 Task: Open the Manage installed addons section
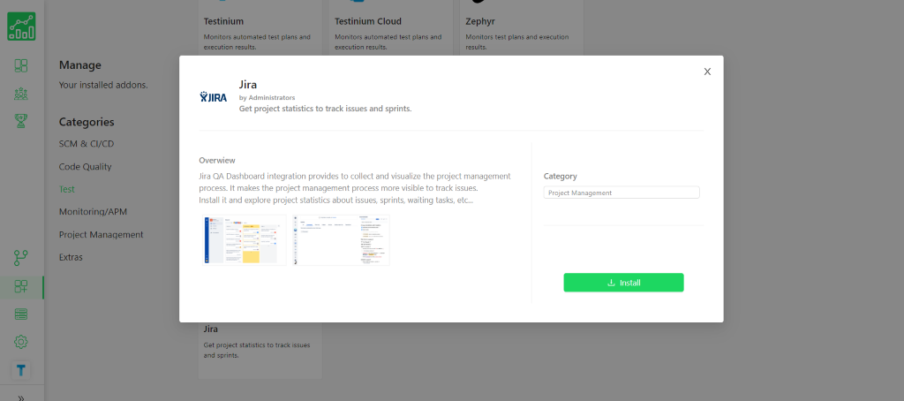point(80,65)
